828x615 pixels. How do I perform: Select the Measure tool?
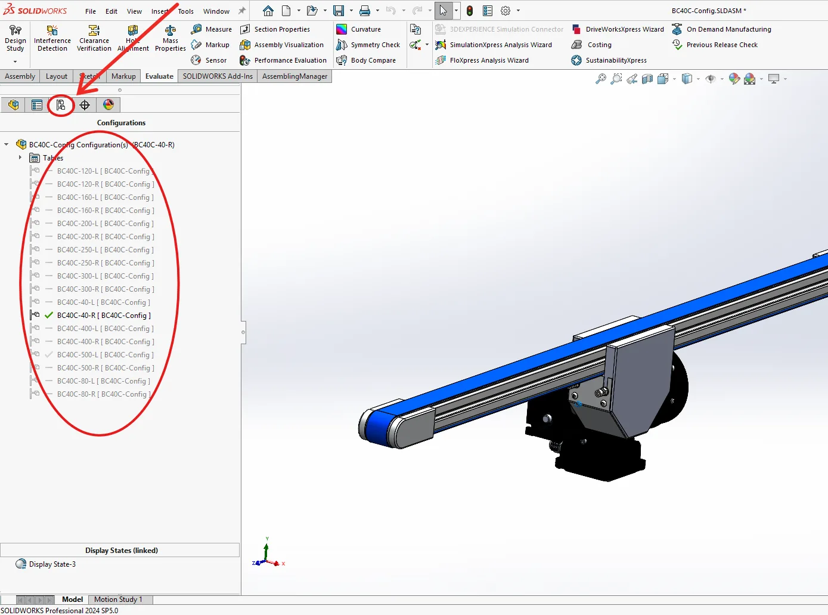click(x=212, y=29)
